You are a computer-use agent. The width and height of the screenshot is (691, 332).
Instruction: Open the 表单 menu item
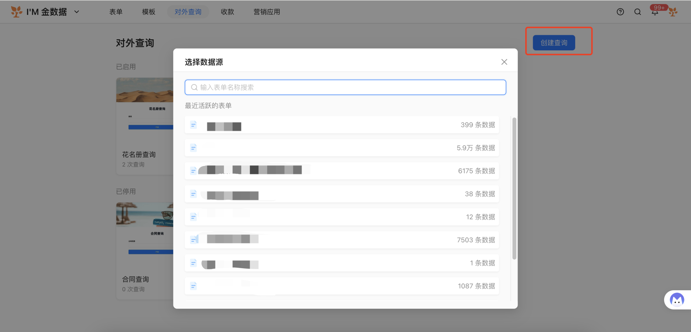pos(116,12)
